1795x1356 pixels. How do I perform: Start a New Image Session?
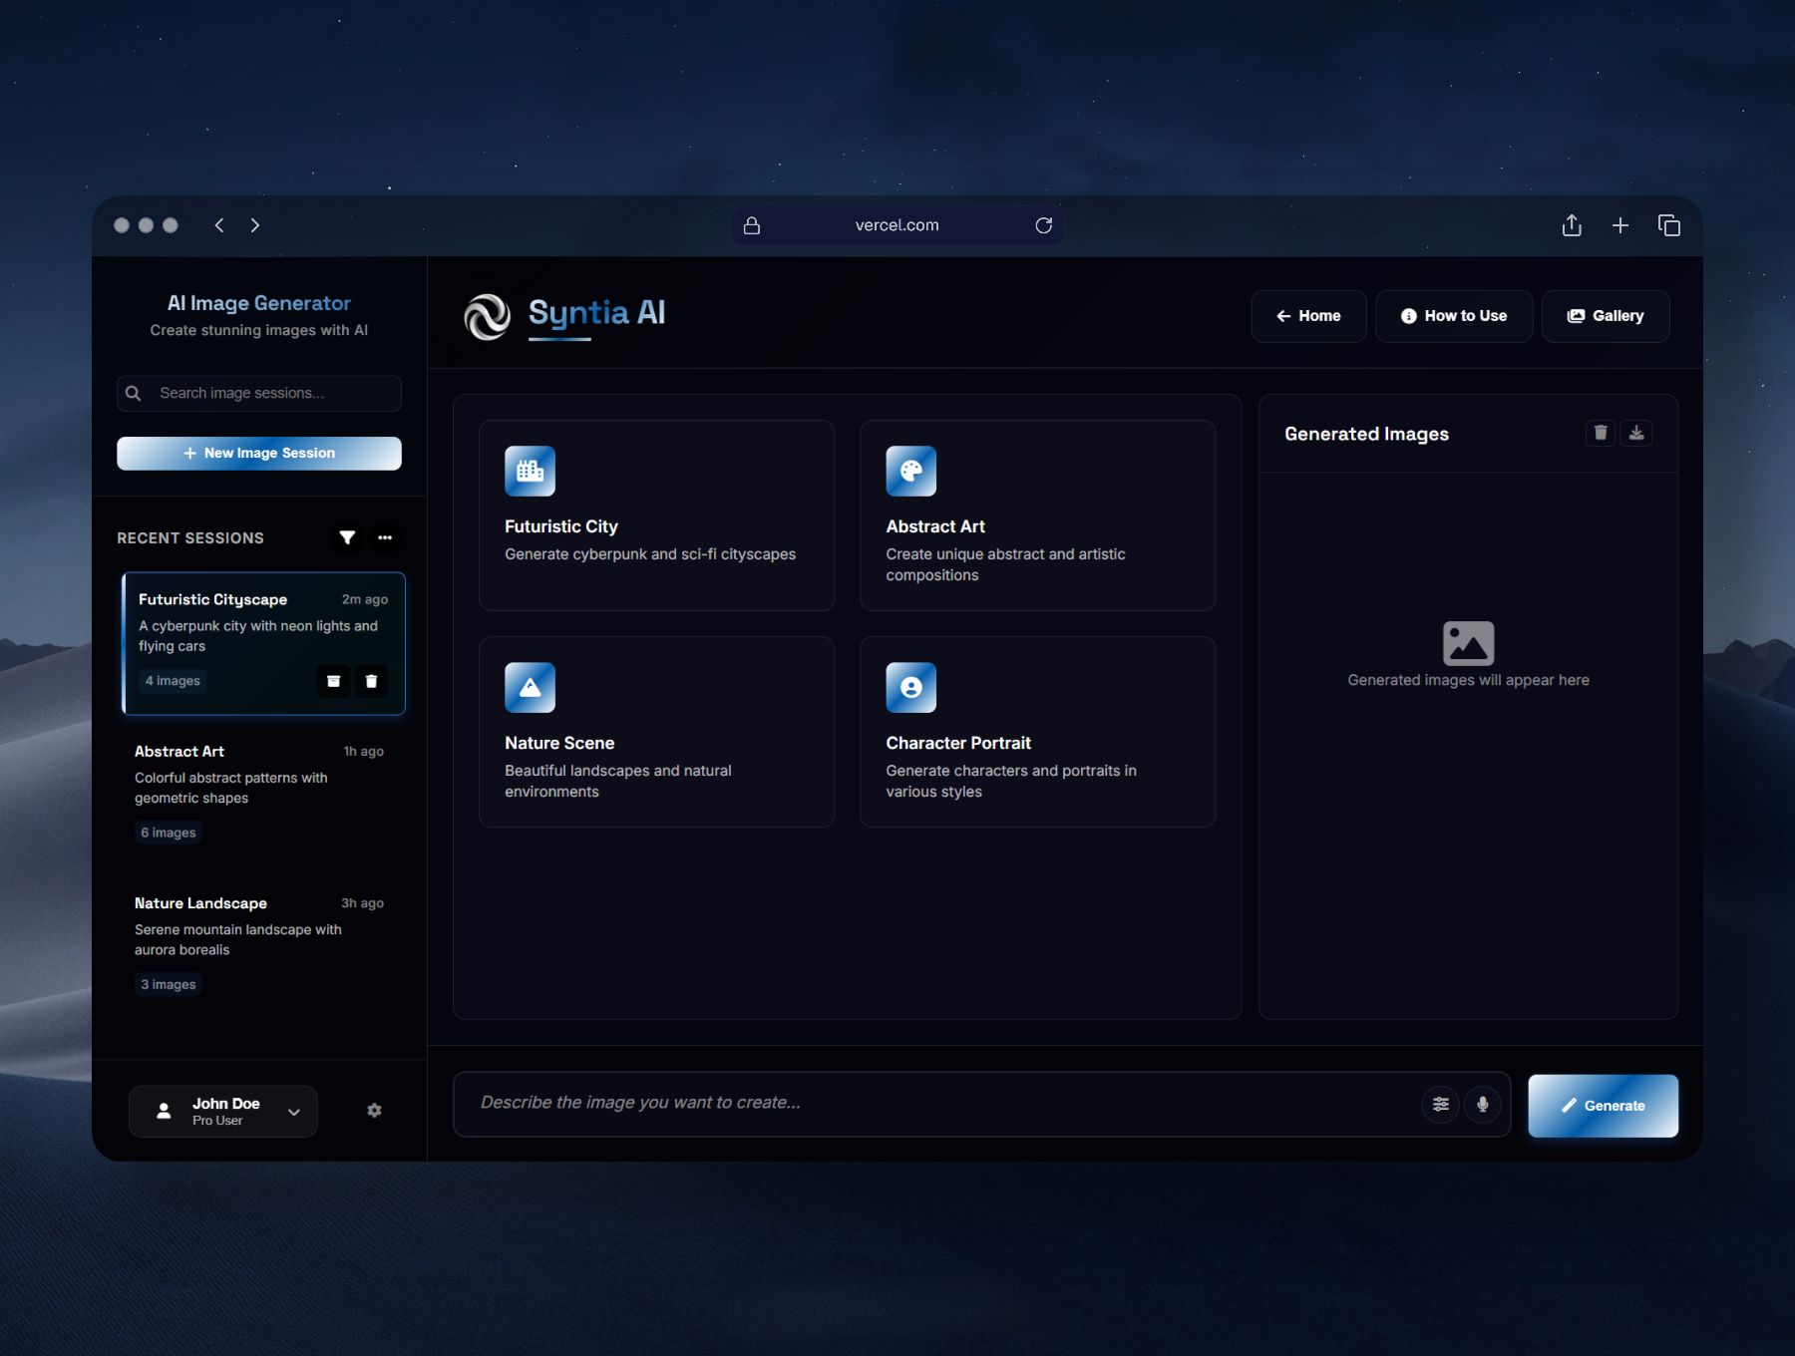[x=259, y=453]
